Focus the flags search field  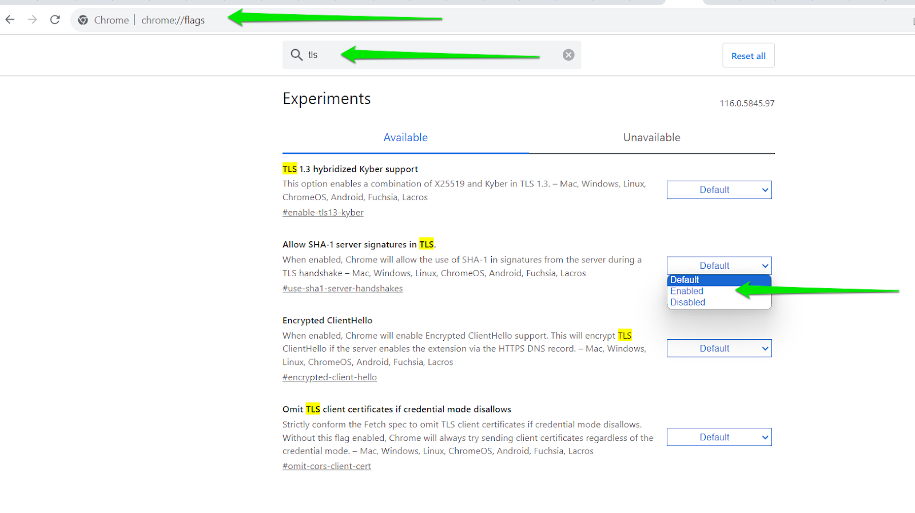pyautogui.click(x=432, y=55)
